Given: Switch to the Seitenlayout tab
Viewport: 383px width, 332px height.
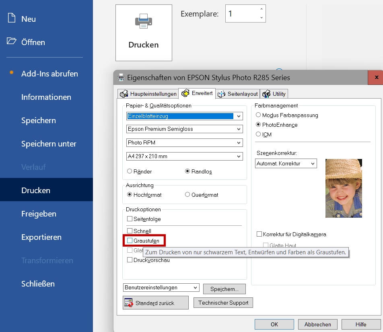Looking at the screenshot, I should click(x=238, y=94).
